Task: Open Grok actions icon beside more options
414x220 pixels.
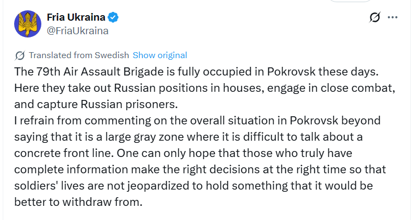Action: 375,17
